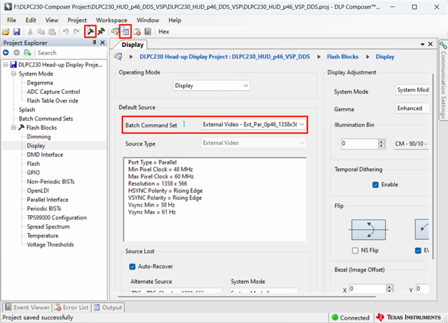
Task: Open the View menu
Action: click(x=52, y=20)
